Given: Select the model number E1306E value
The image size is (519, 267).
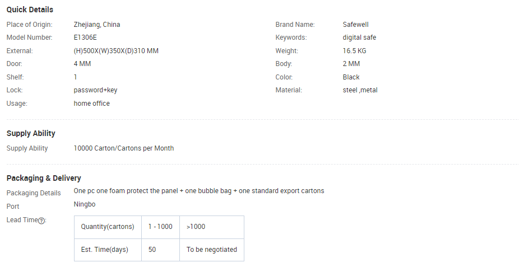Looking at the screenshot, I should 85,38.
